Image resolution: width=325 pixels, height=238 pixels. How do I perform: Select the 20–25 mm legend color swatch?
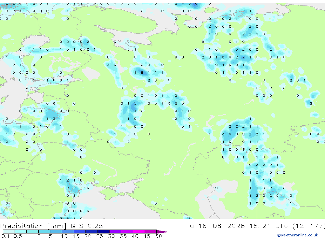[92, 232]
